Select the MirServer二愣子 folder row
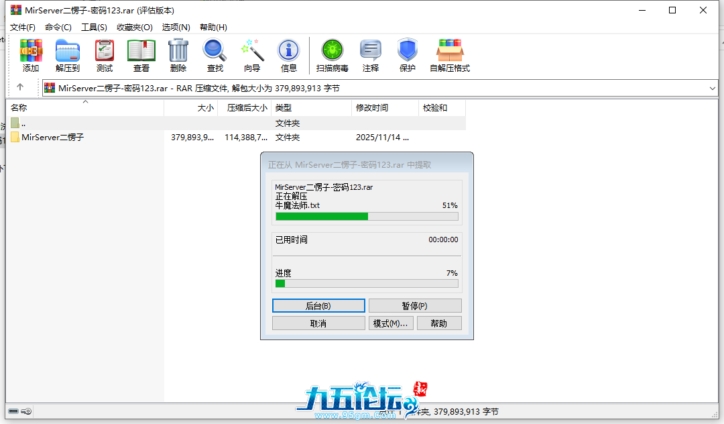Image resolution: width=724 pixels, height=424 pixels. 52,138
